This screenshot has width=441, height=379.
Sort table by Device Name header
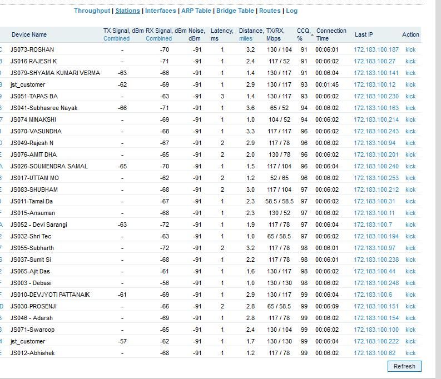pyautogui.click(x=29, y=34)
